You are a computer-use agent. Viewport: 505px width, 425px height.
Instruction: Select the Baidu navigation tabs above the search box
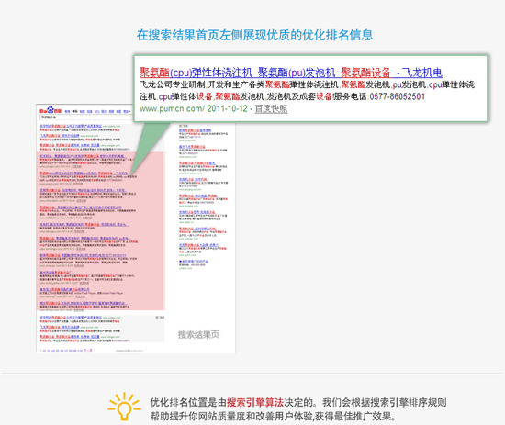click(98, 111)
